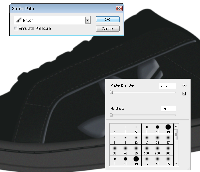Create new brush preset from this brush
The width and height of the screenshot is (200, 172).
pos(184,94)
